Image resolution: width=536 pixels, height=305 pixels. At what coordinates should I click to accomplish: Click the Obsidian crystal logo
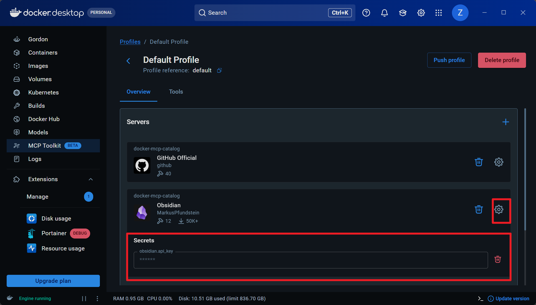pyautogui.click(x=142, y=212)
